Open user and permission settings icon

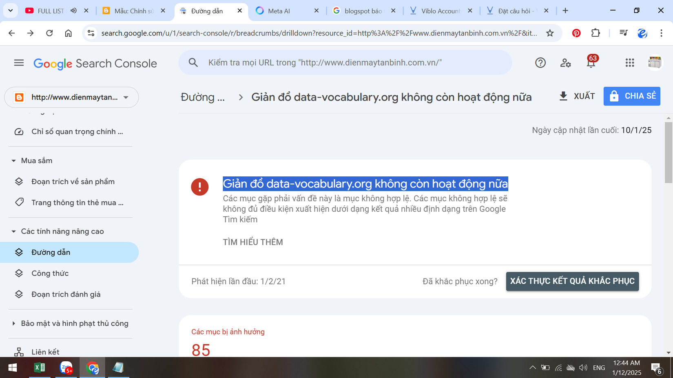click(x=565, y=63)
